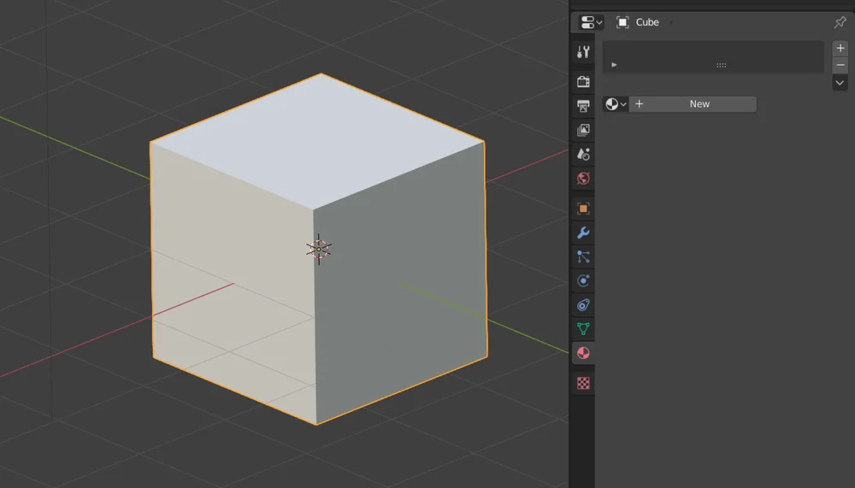Image resolution: width=855 pixels, height=488 pixels.
Task: Open the Render properties tab
Action: tap(583, 82)
